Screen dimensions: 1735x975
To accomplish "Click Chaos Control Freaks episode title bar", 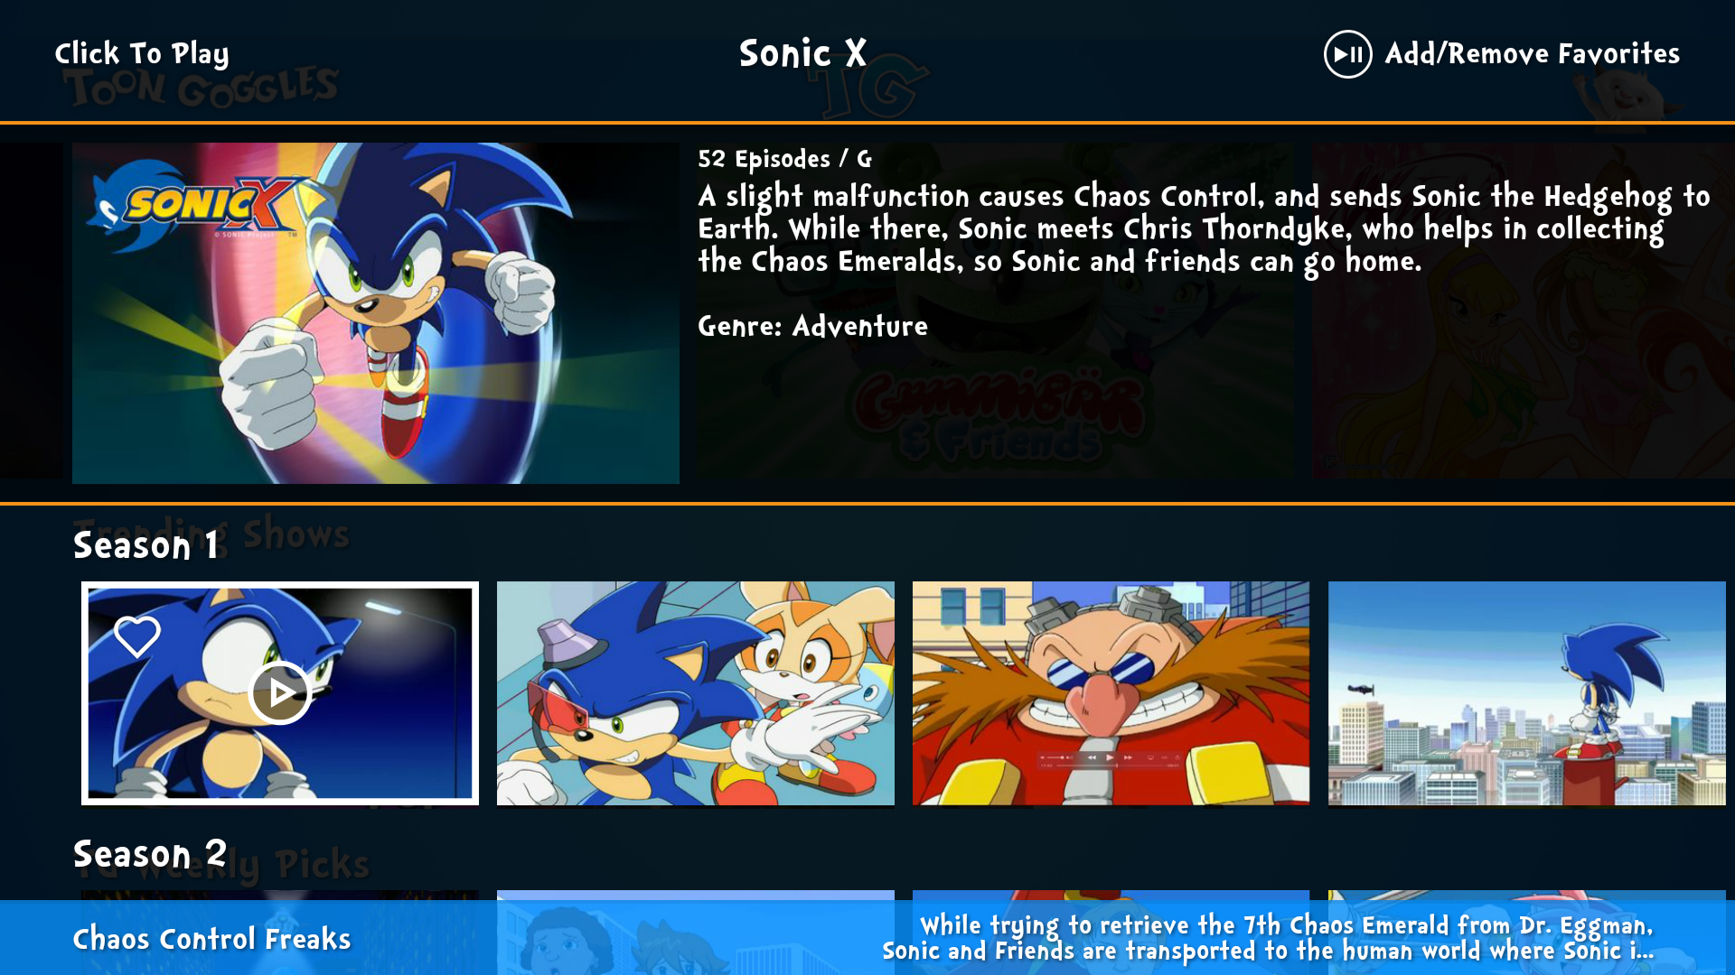I will tap(211, 939).
